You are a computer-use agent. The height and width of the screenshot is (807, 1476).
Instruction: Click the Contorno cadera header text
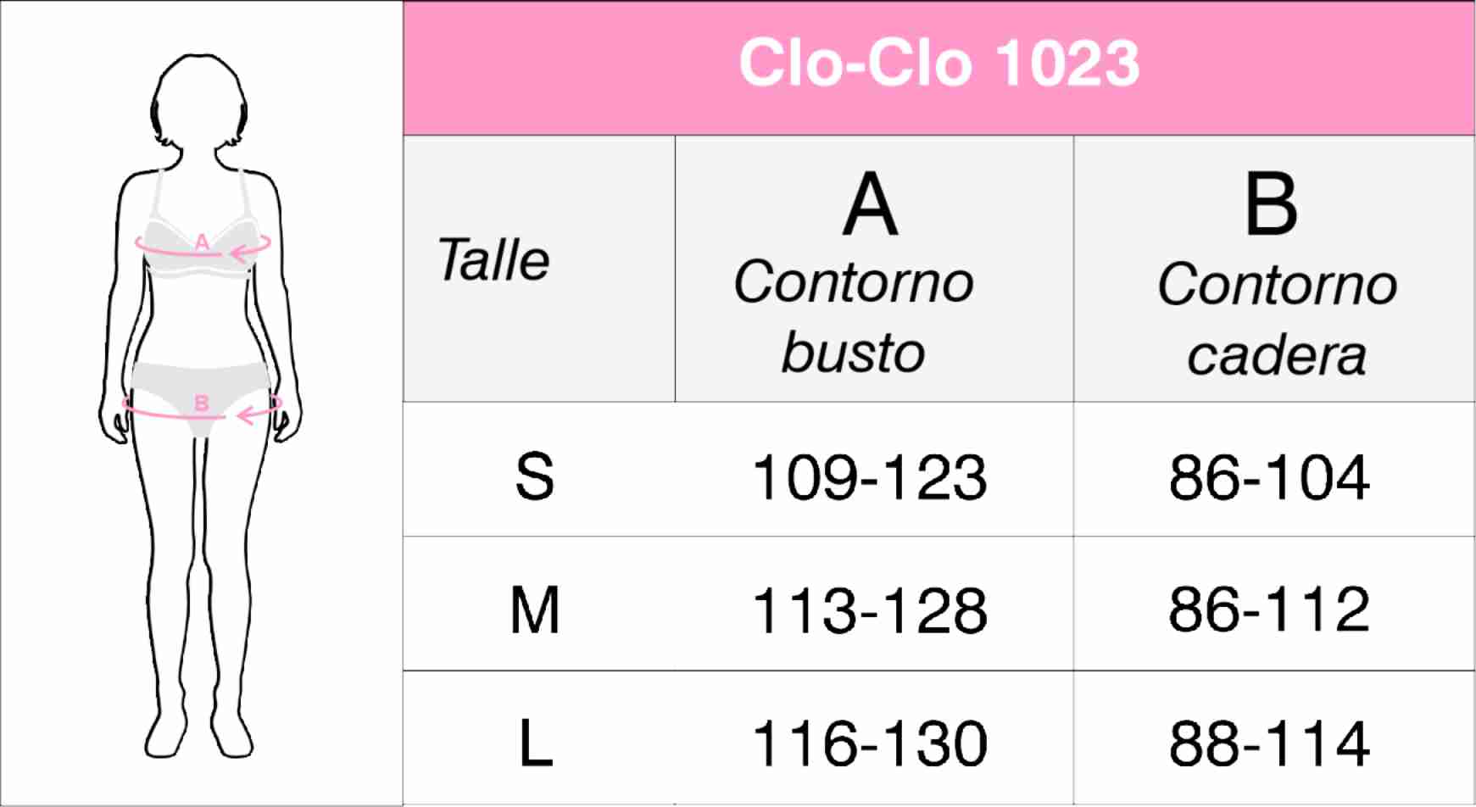click(x=1277, y=320)
